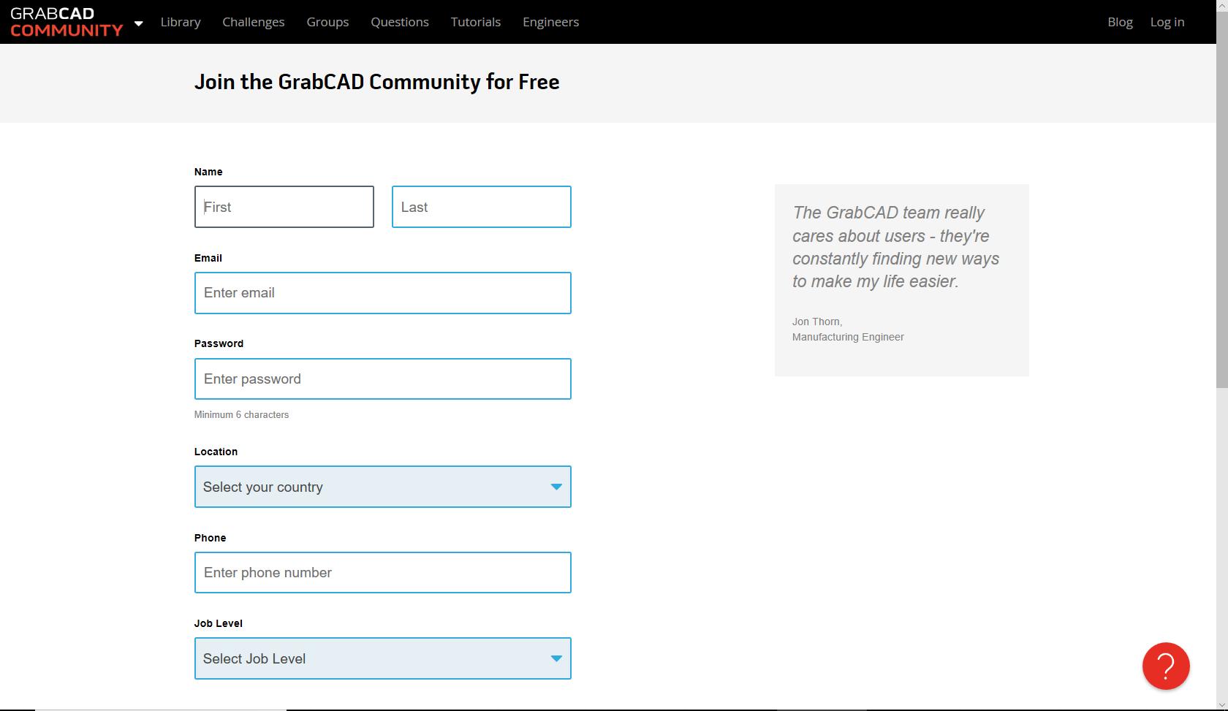The width and height of the screenshot is (1228, 711).
Task: Go to the Challenges page
Action: pyautogui.click(x=253, y=22)
